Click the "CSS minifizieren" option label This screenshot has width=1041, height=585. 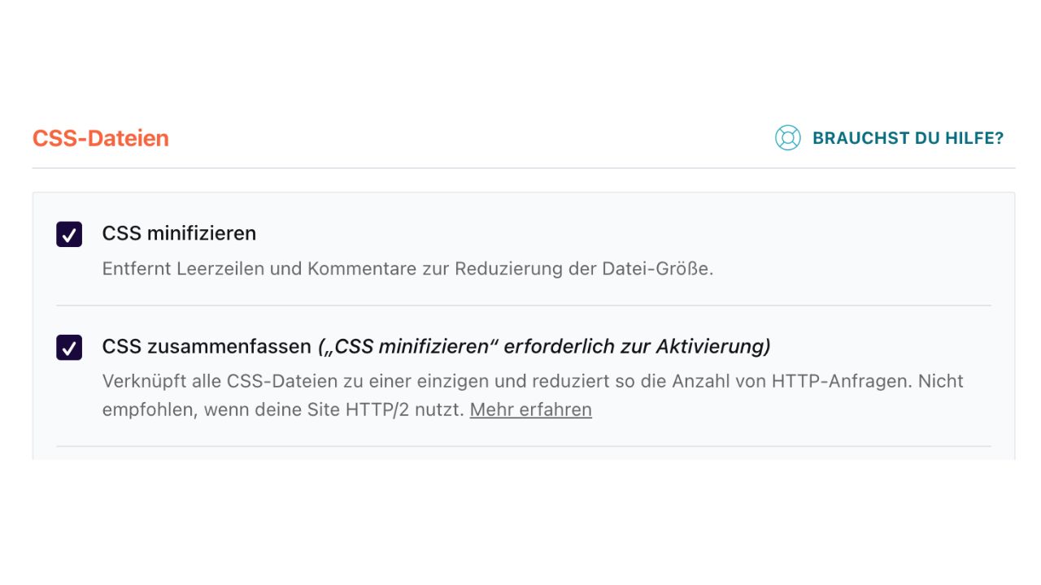pos(179,234)
